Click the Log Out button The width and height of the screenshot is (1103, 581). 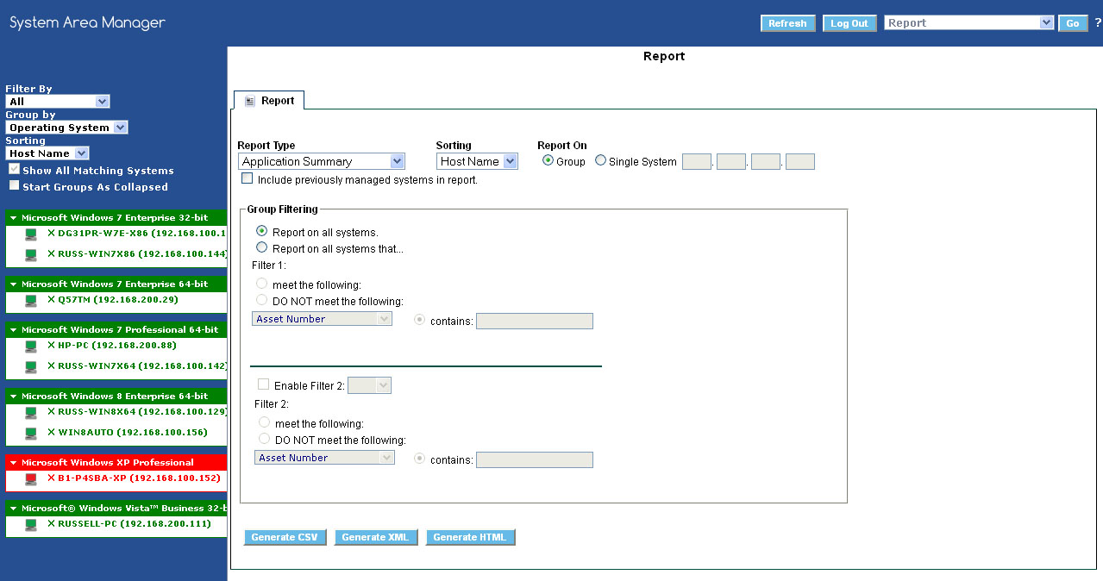pyautogui.click(x=849, y=23)
